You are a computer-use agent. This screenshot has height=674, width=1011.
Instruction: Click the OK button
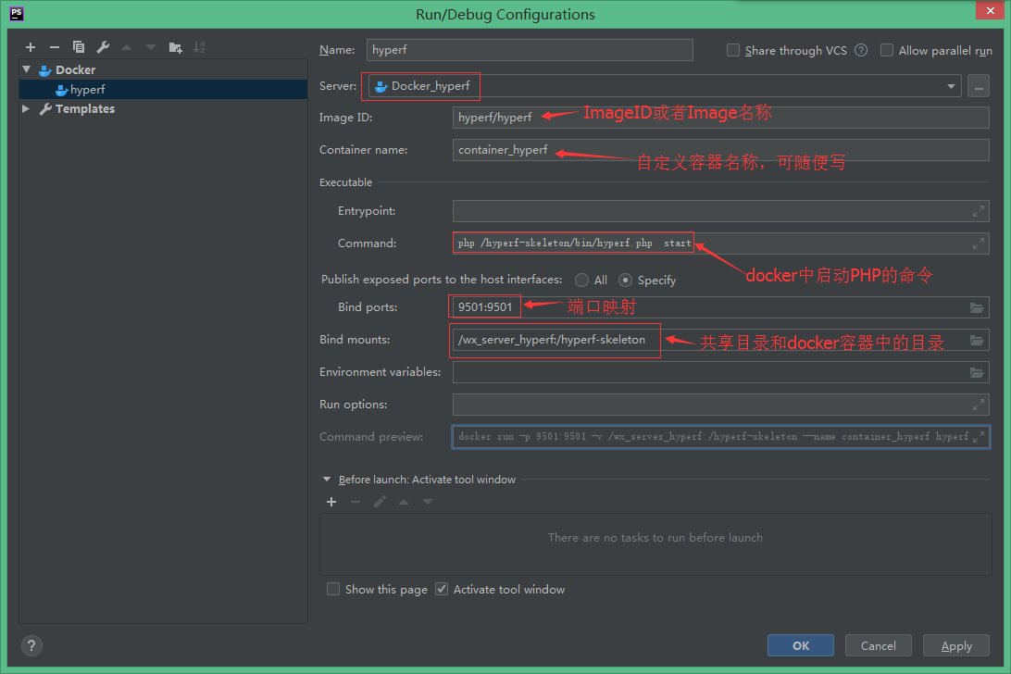800,645
